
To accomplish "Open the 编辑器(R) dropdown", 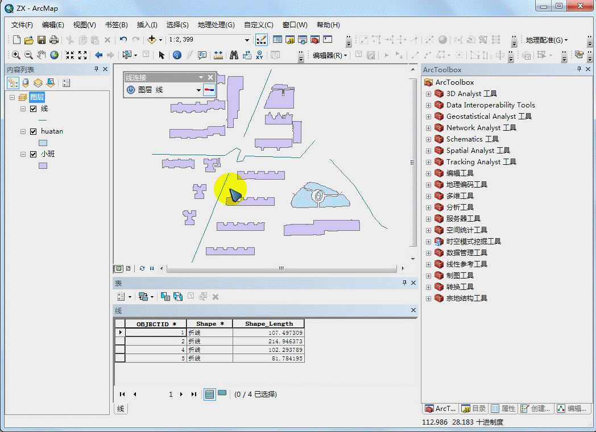I will click(330, 56).
